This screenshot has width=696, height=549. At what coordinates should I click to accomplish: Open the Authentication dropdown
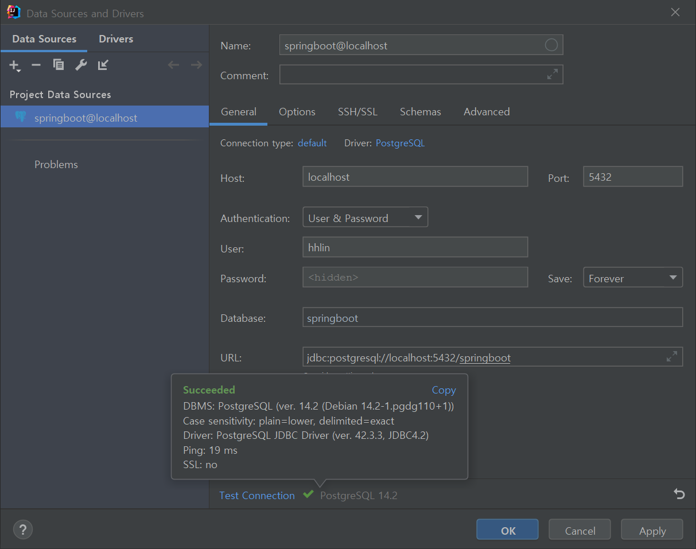[366, 217]
